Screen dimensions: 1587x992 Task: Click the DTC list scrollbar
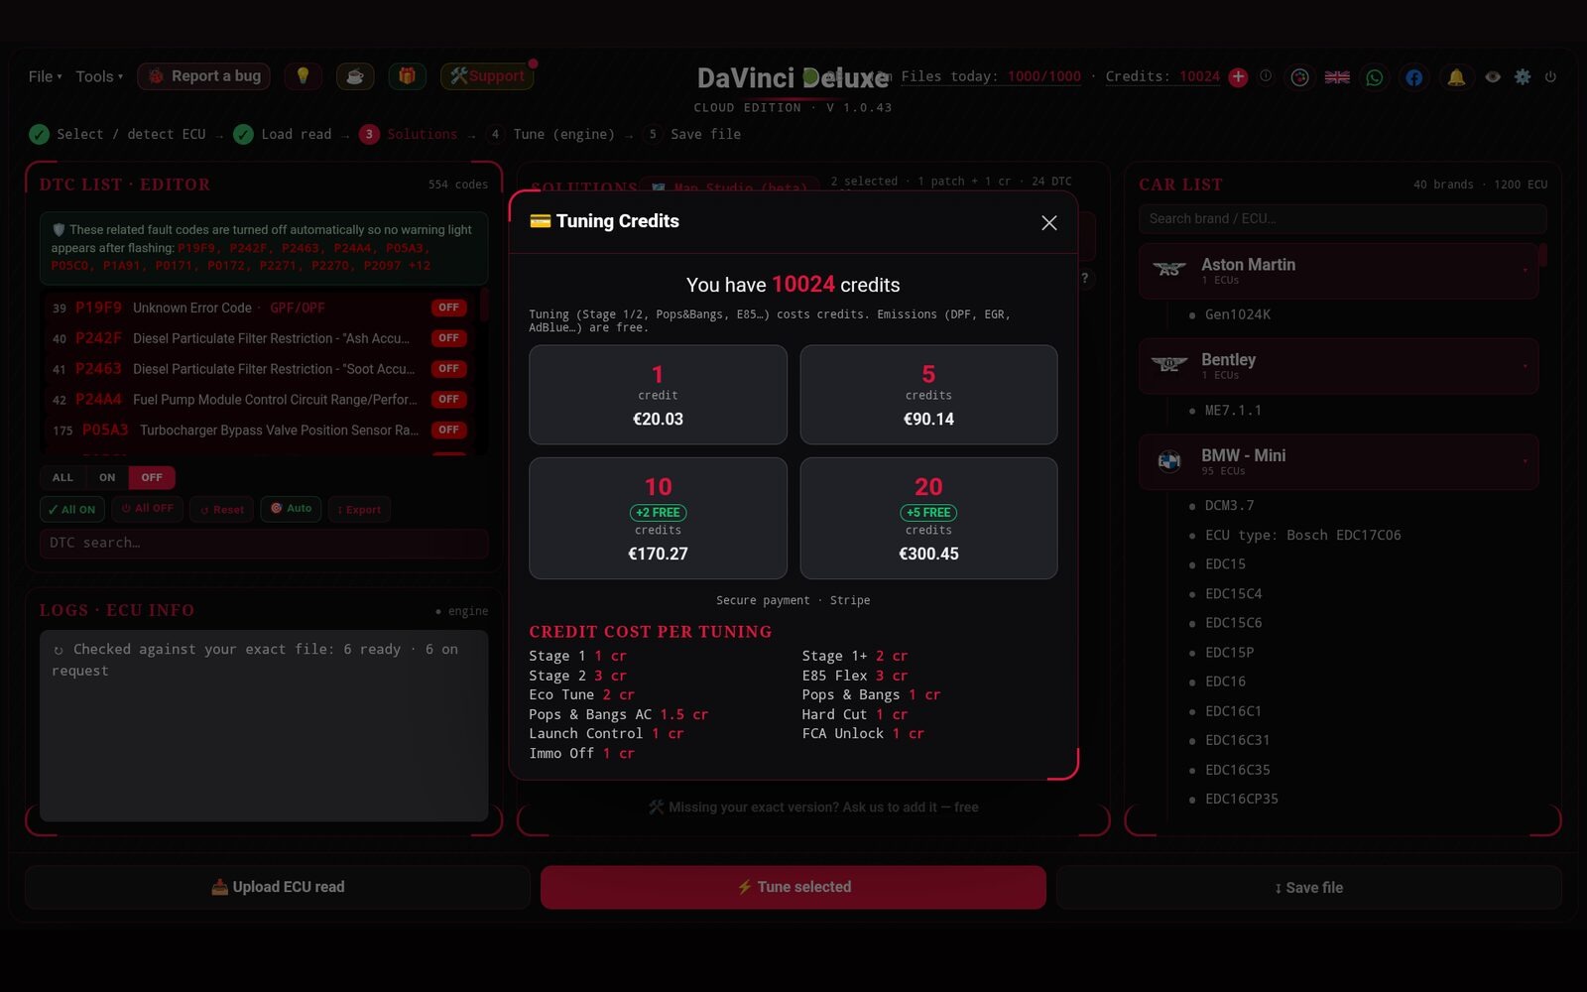pos(484,306)
